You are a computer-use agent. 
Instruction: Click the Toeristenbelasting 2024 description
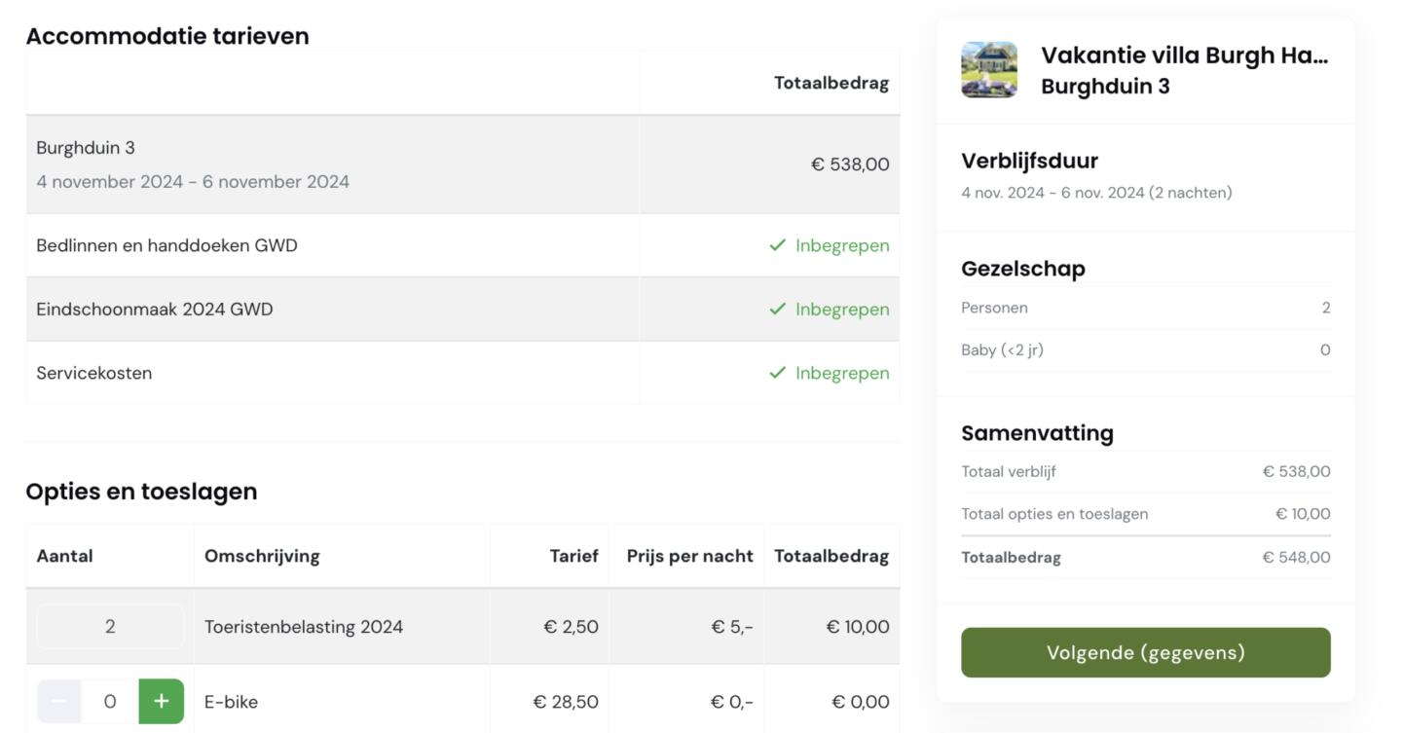pos(304,627)
